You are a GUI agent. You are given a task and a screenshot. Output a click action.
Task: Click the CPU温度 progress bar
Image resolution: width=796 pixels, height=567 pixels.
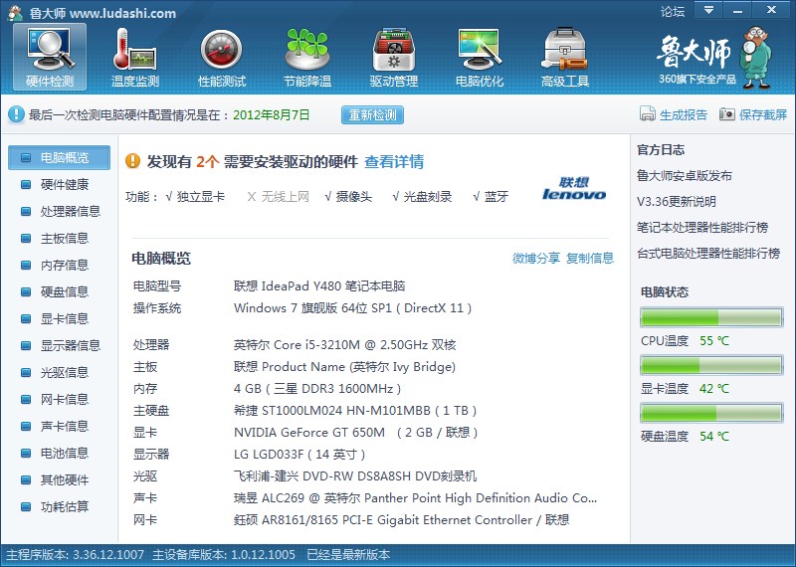click(x=711, y=317)
